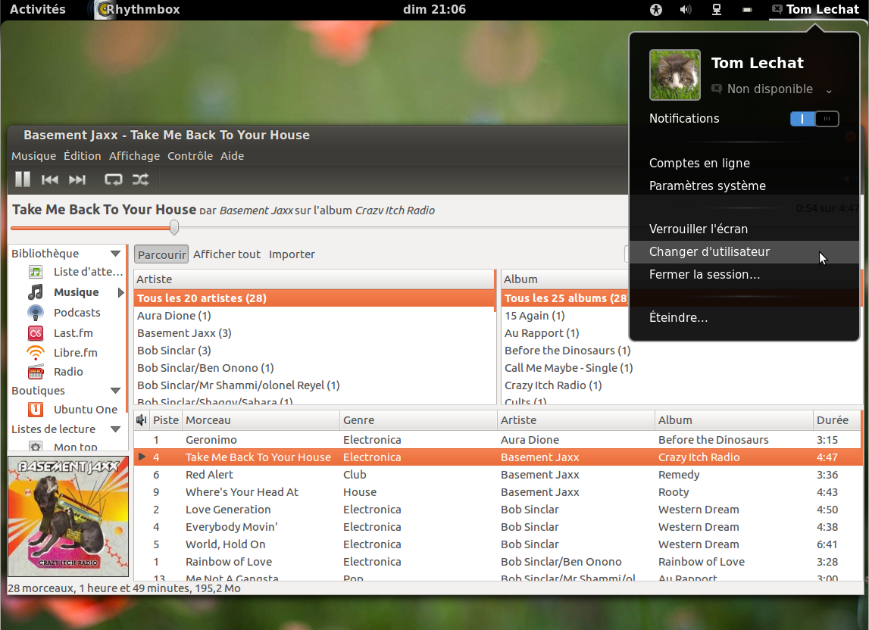Image resolution: width=869 pixels, height=630 pixels.
Task: Sort by the Morceau column header
Action: point(261,420)
